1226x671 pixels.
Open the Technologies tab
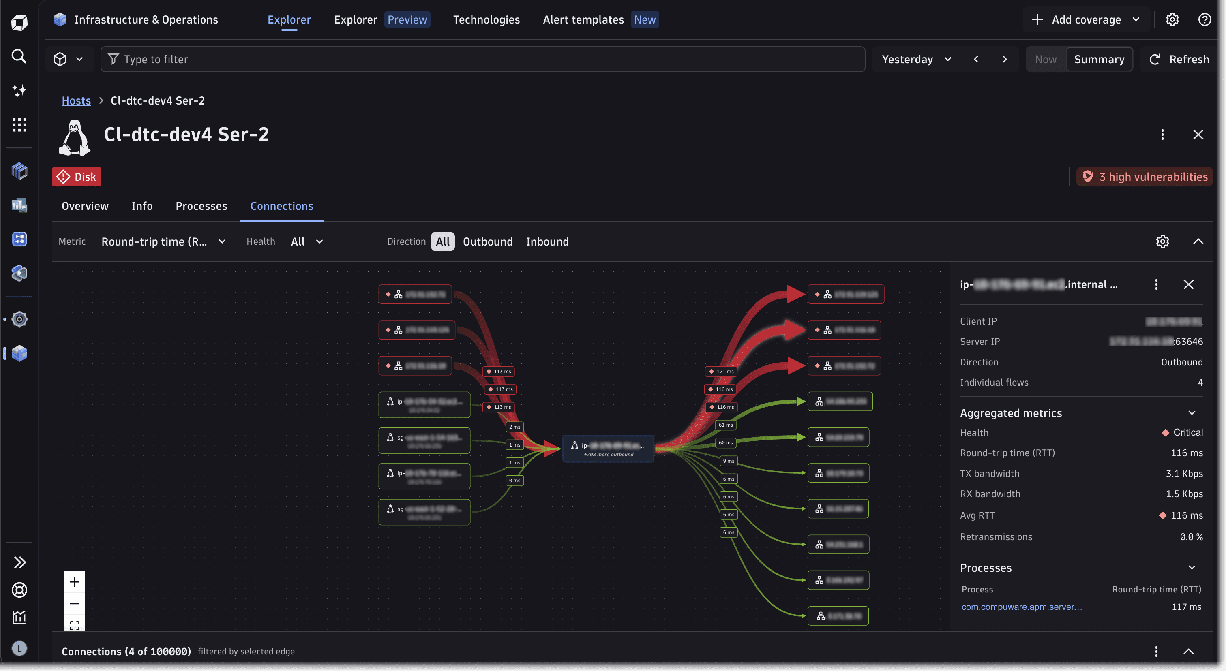point(486,19)
